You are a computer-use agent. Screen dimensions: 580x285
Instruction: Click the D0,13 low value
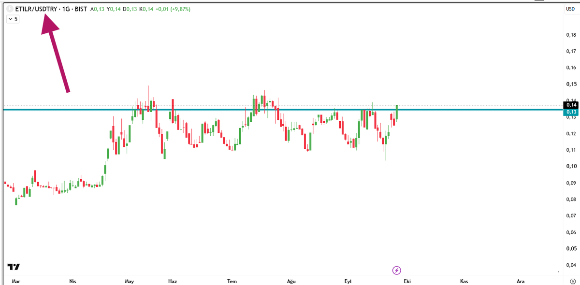click(130, 9)
